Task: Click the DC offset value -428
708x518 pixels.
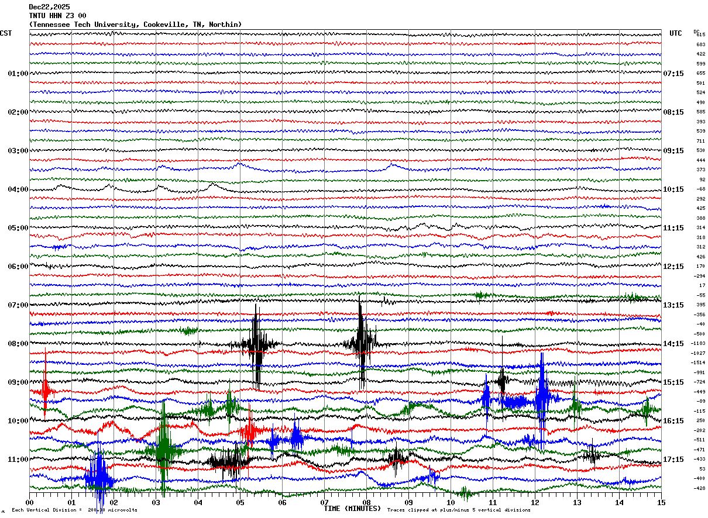Action: pyautogui.click(x=699, y=488)
